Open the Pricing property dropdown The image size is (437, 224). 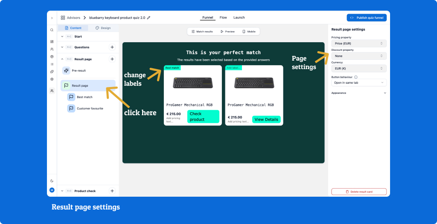(x=358, y=44)
